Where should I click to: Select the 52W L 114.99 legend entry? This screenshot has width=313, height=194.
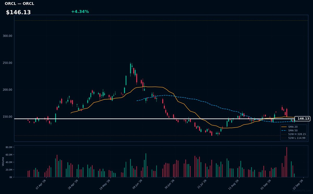coord(293,138)
